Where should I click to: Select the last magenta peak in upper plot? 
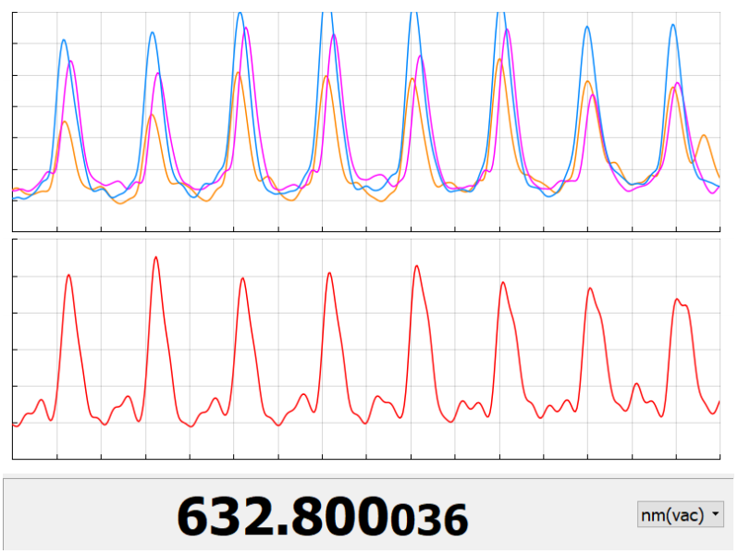[x=678, y=83]
